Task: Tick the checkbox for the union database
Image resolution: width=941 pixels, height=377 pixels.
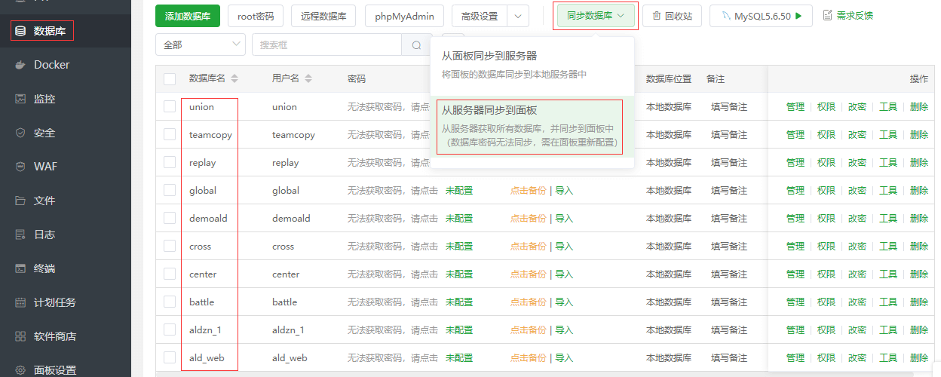Action: (x=170, y=107)
